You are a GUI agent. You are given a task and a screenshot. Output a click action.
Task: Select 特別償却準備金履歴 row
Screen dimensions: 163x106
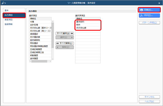pos(40,46)
